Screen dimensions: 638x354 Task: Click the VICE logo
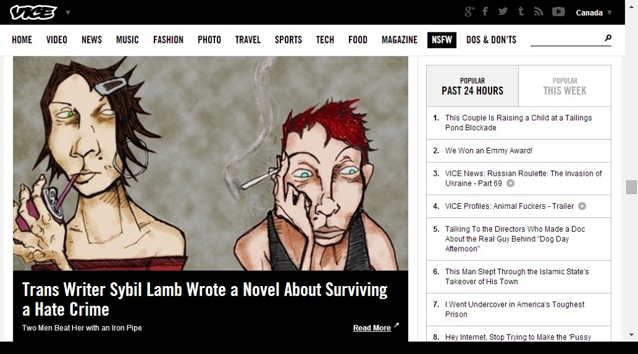(x=34, y=12)
